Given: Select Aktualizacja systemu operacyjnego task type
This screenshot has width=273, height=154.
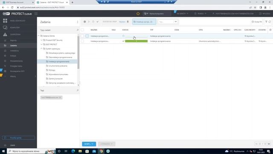Looking at the screenshot, I should [x=61, y=53].
